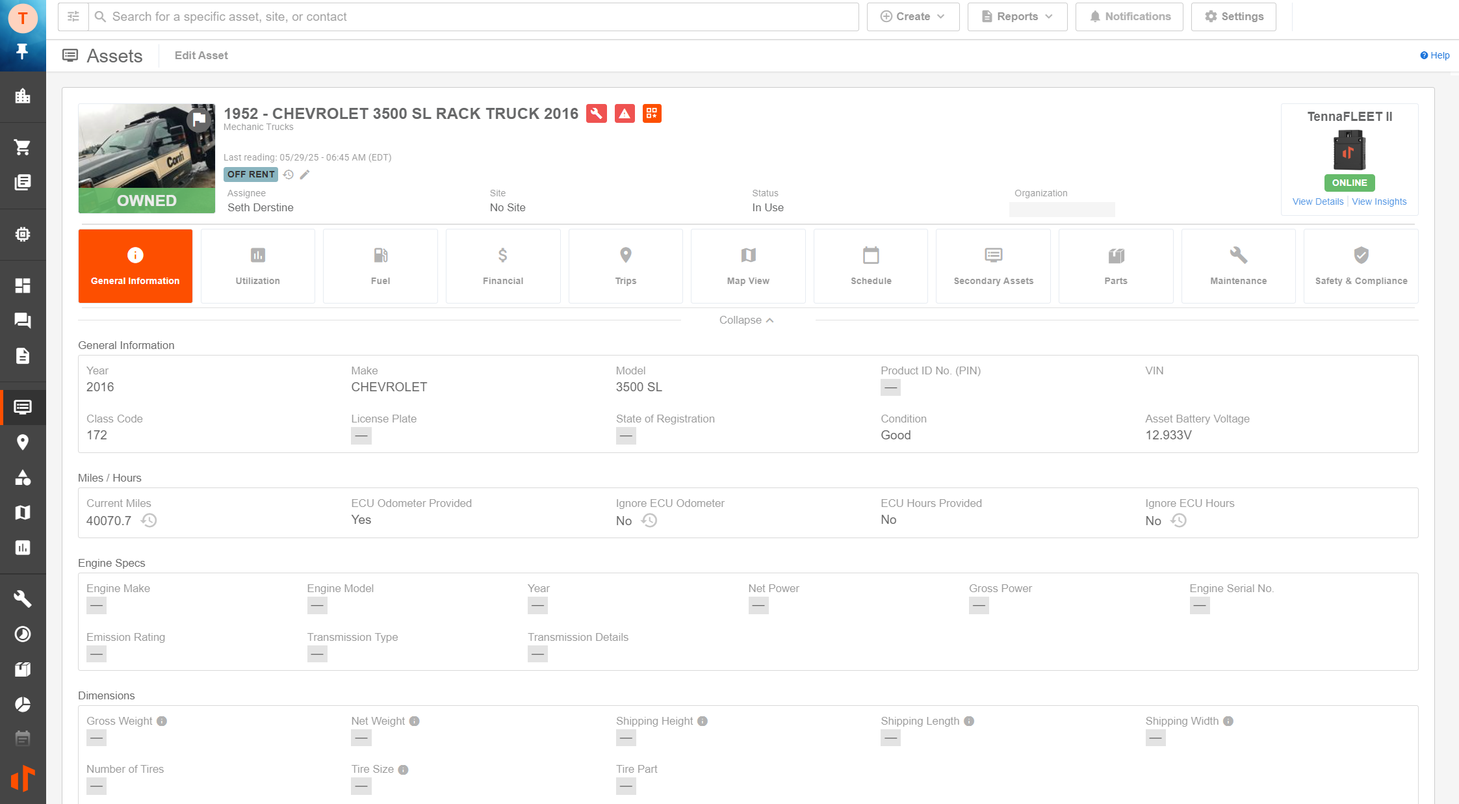The height and width of the screenshot is (804, 1459).
Task: Click the View Insights link
Action: pyautogui.click(x=1379, y=201)
